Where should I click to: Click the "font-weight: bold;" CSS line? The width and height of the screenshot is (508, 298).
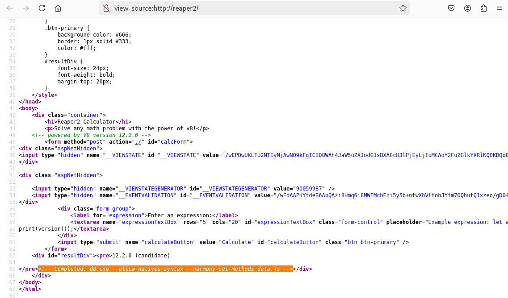click(x=86, y=75)
